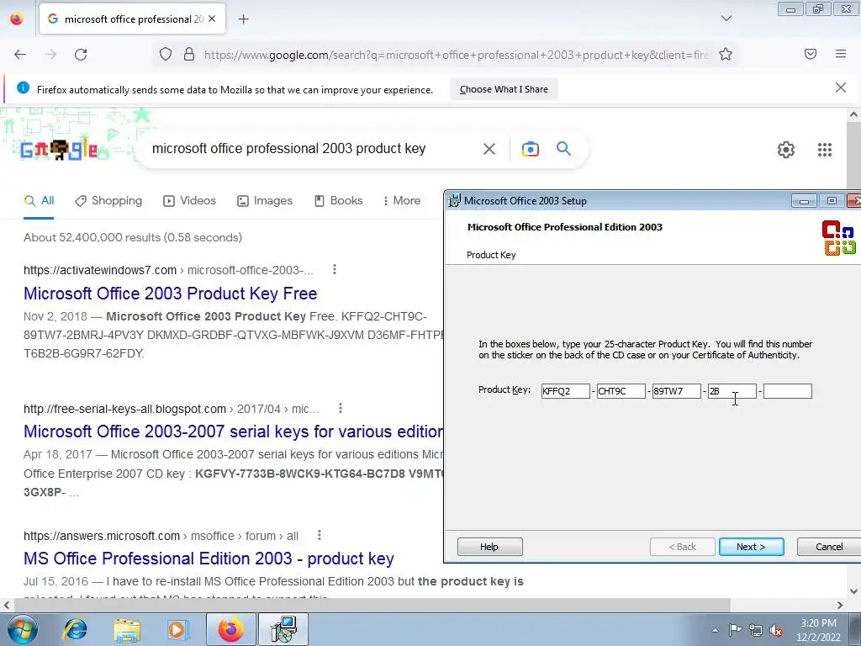Click the horizontal scrollbar right arrow
This screenshot has height=646, width=861.
pyautogui.click(x=840, y=605)
